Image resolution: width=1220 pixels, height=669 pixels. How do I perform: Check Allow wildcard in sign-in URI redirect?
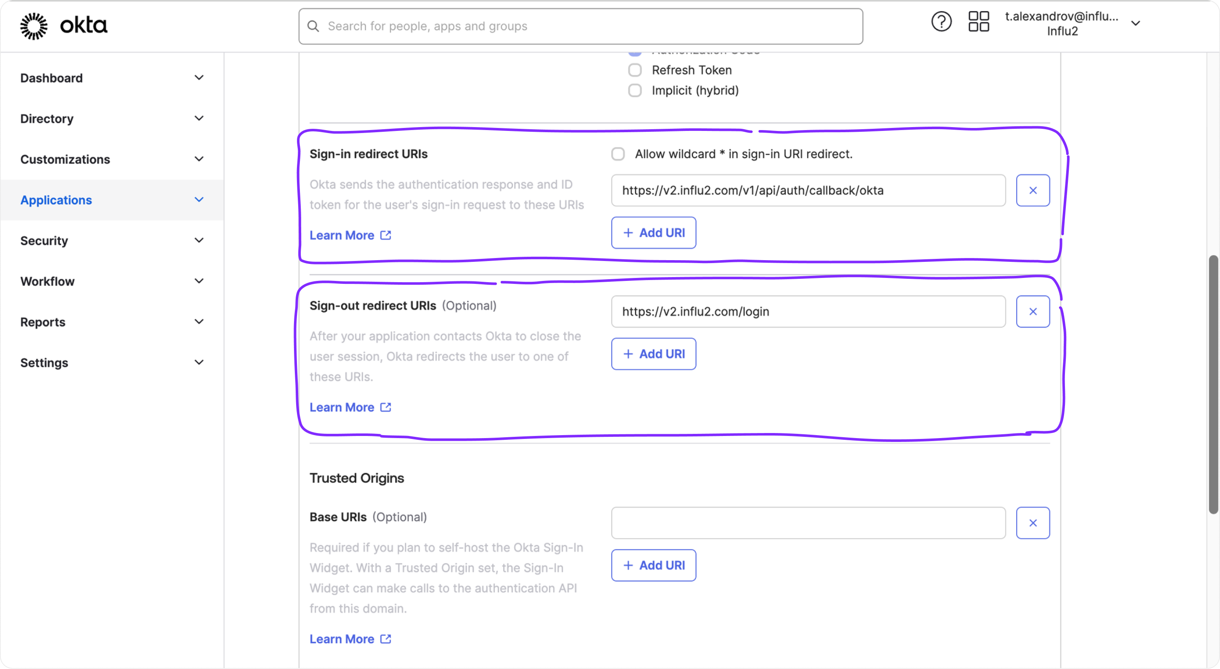coord(618,154)
